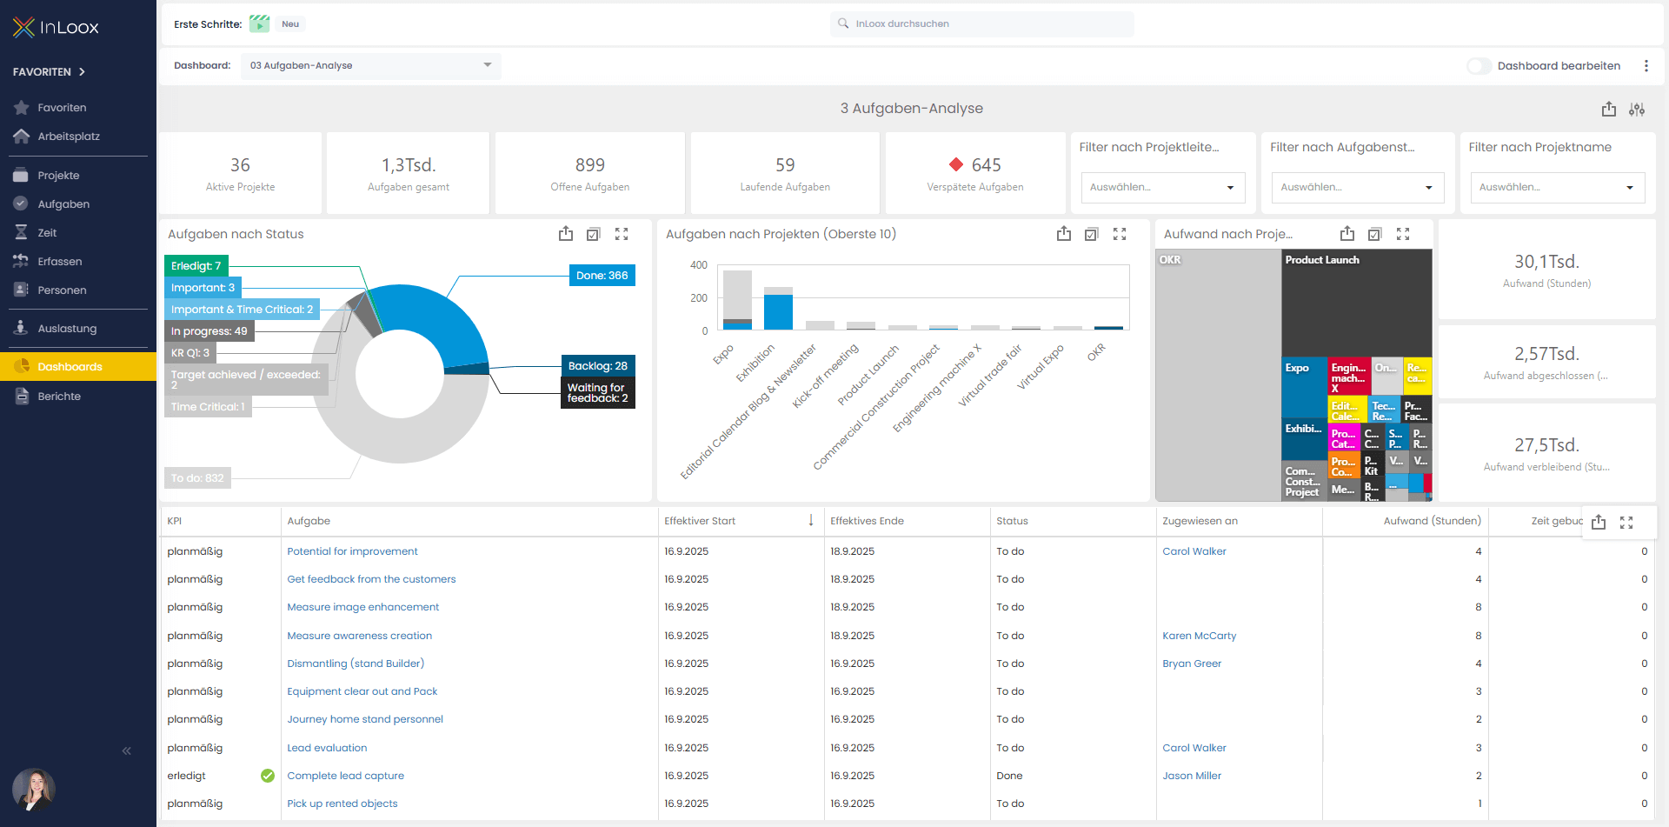The image size is (1669, 827).
Task: Export the Aufgaben nach Status chart
Action: [566, 234]
